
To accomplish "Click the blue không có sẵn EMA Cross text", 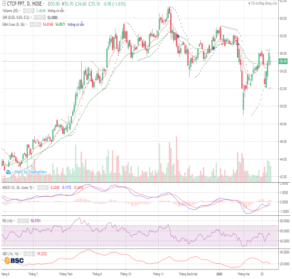I will [76, 24].
